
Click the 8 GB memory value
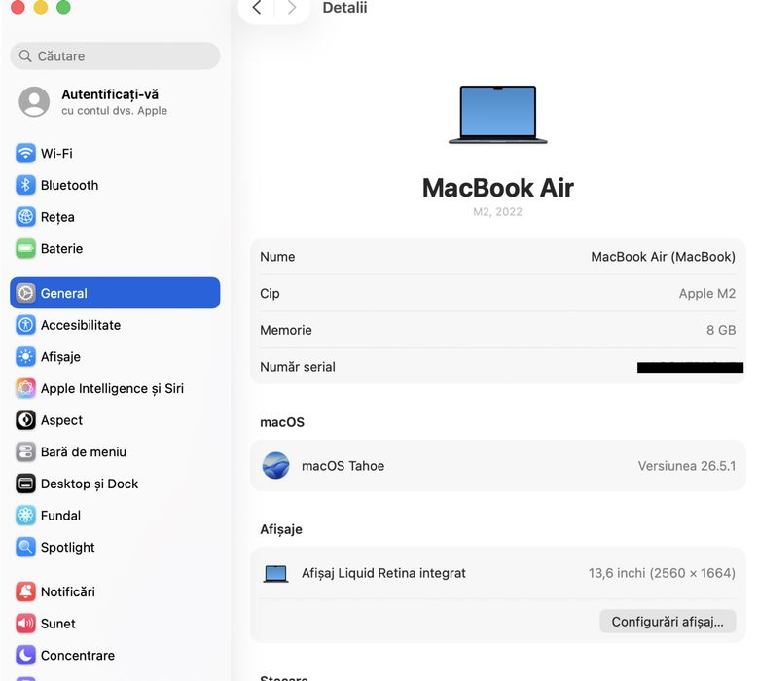click(x=721, y=330)
